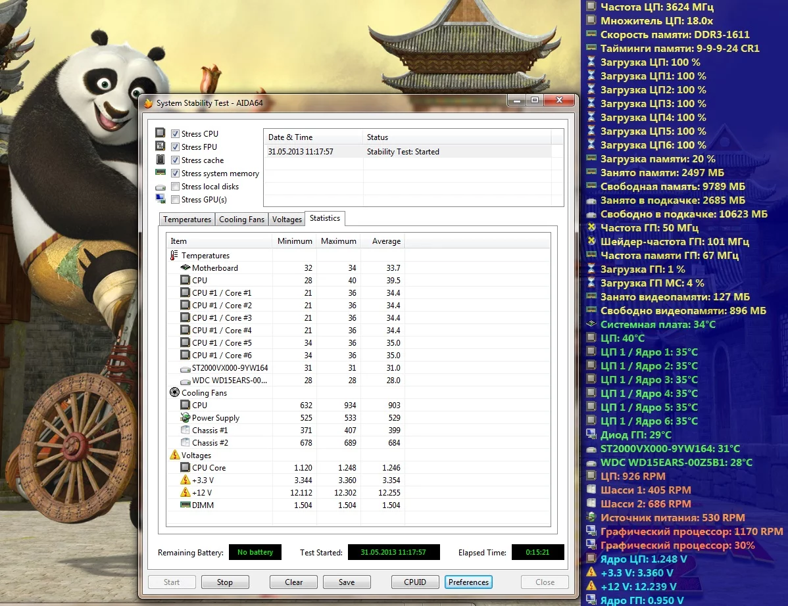Click the No battery indicator
This screenshot has width=788, height=606.
pyautogui.click(x=255, y=552)
